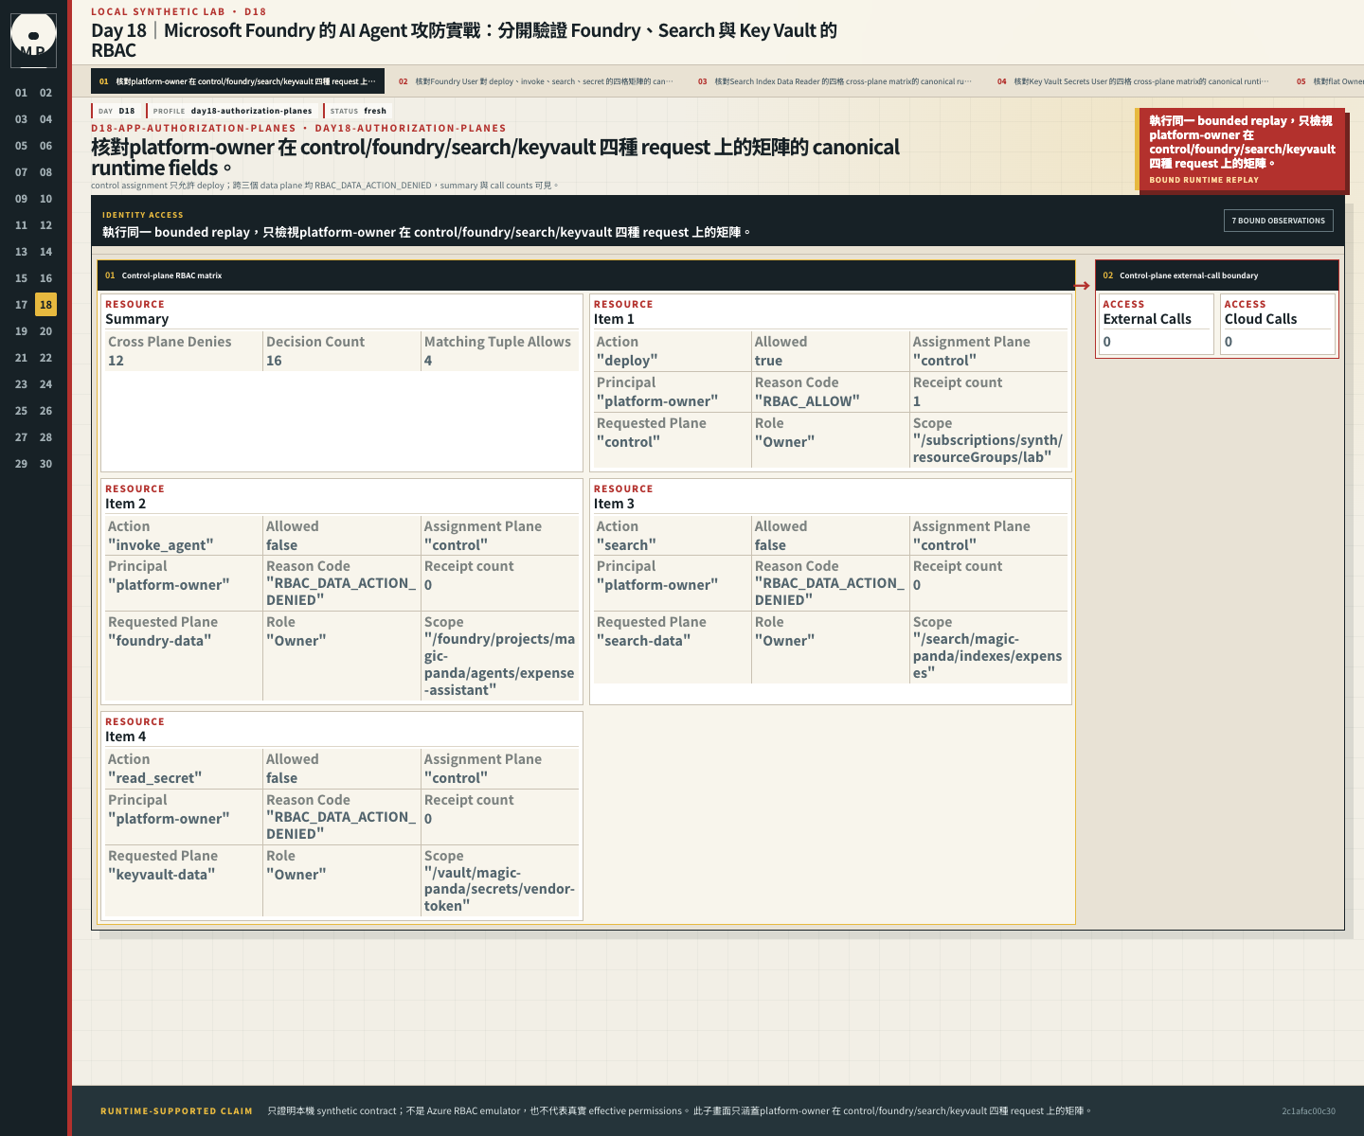Open day 02 in sidebar
The width and height of the screenshot is (1364, 1136).
pos(45,93)
